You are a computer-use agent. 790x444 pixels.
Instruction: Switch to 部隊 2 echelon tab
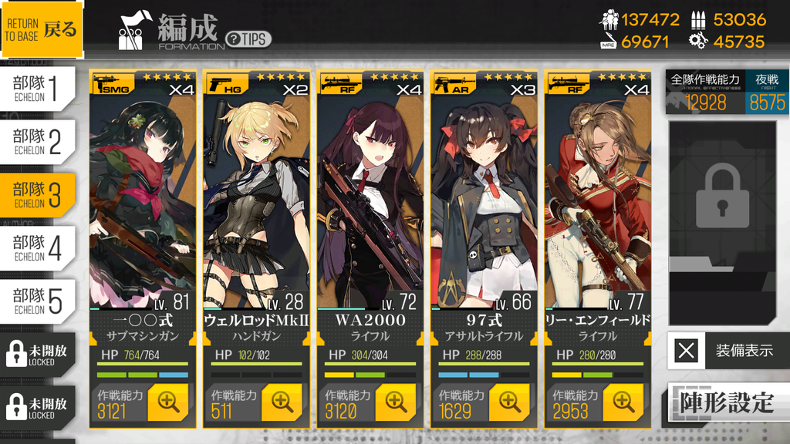(37, 142)
